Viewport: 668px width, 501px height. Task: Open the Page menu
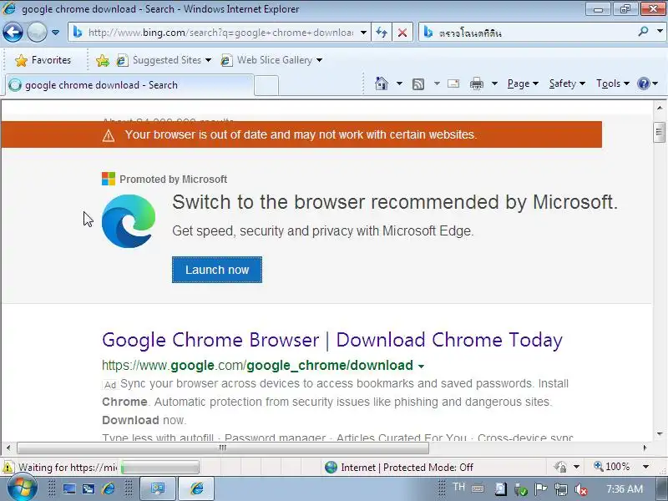[x=523, y=83]
